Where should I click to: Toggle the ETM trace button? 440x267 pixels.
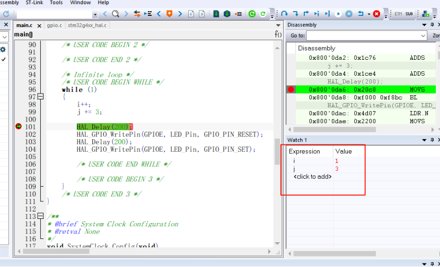point(398,14)
